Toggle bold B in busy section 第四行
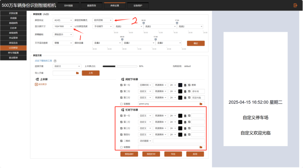 click(x=185, y=135)
